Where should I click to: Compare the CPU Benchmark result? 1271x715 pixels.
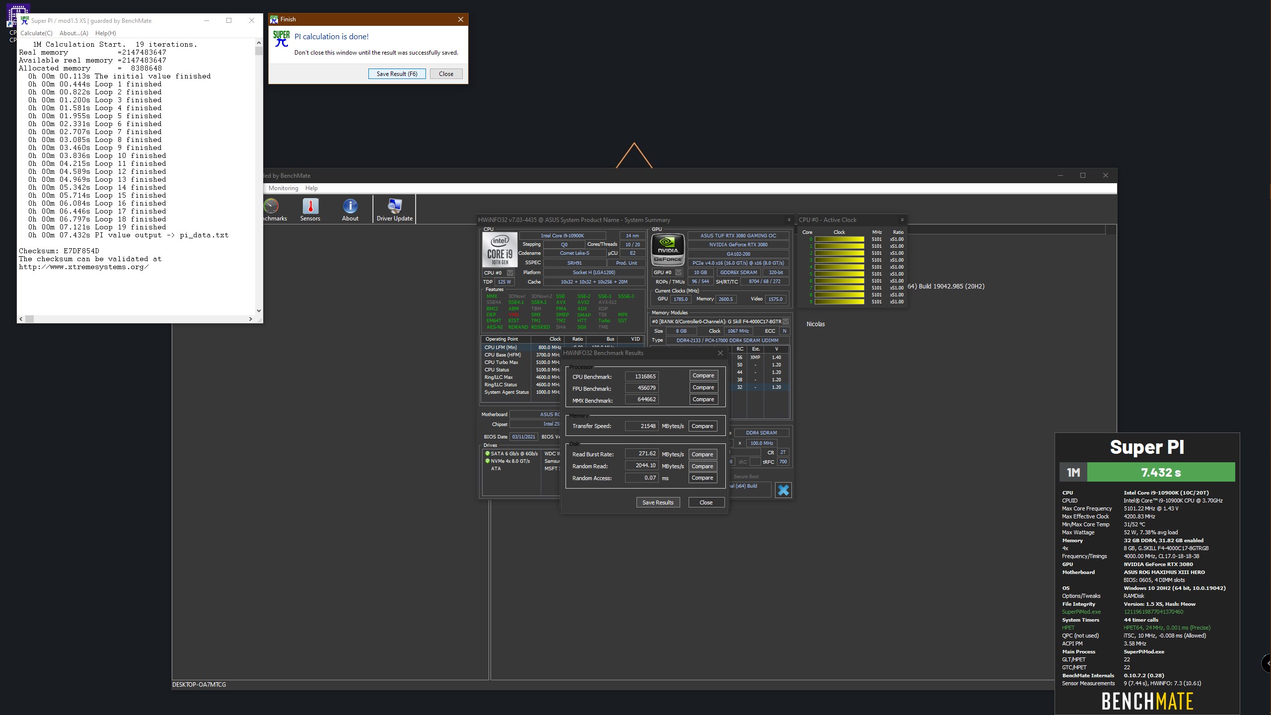[x=703, y=375]
